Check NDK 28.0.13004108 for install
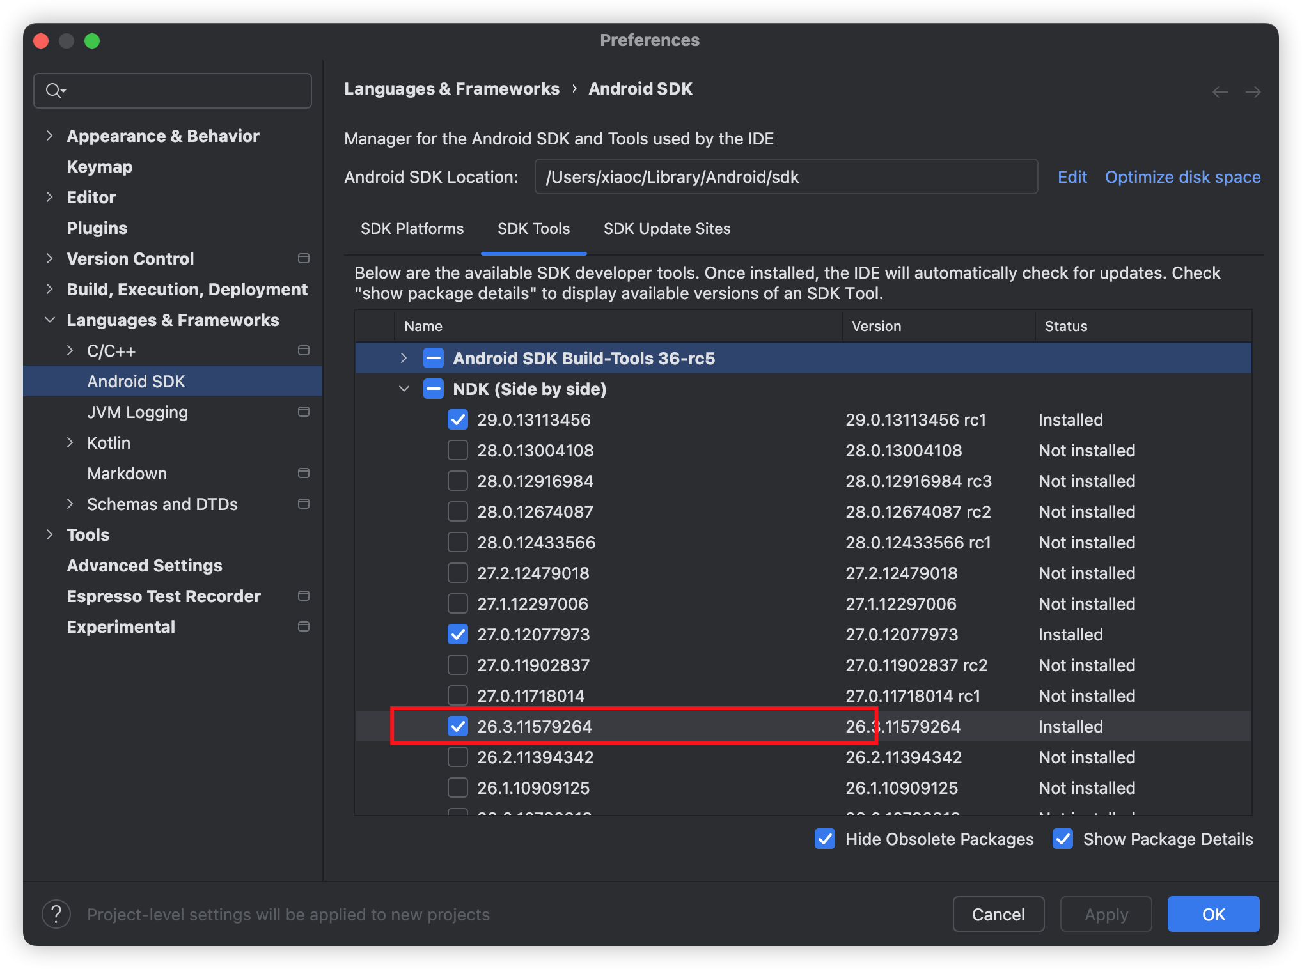This screenshot has width=1302, height=969. click(x=458, y=450)
